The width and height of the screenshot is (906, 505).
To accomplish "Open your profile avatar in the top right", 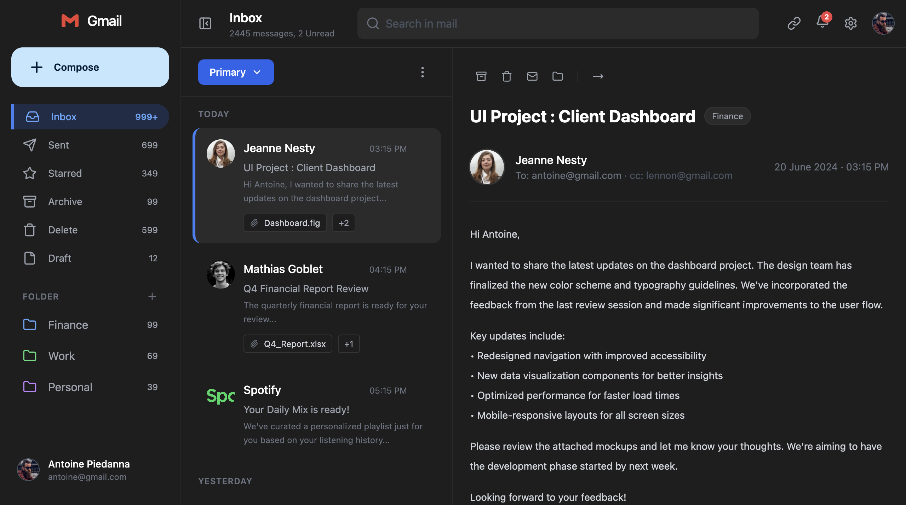I will [x=883, y=23].
